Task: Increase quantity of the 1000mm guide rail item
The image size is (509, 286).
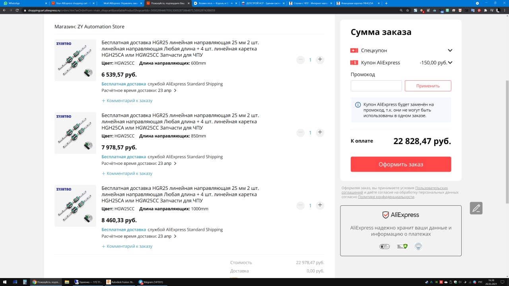Action: pos(320,205)
